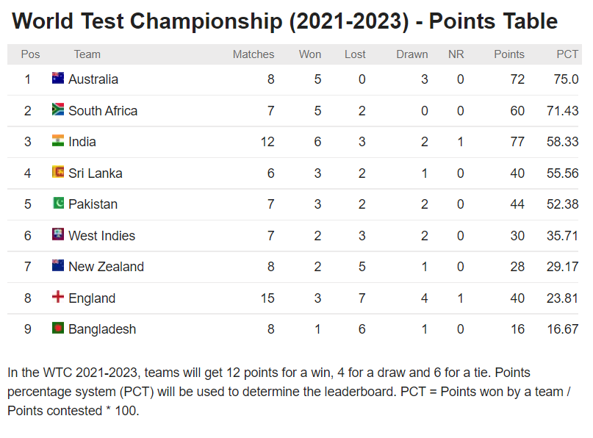Select the Won column header
This screenshot has height=438, width=593.
[310, 54]
